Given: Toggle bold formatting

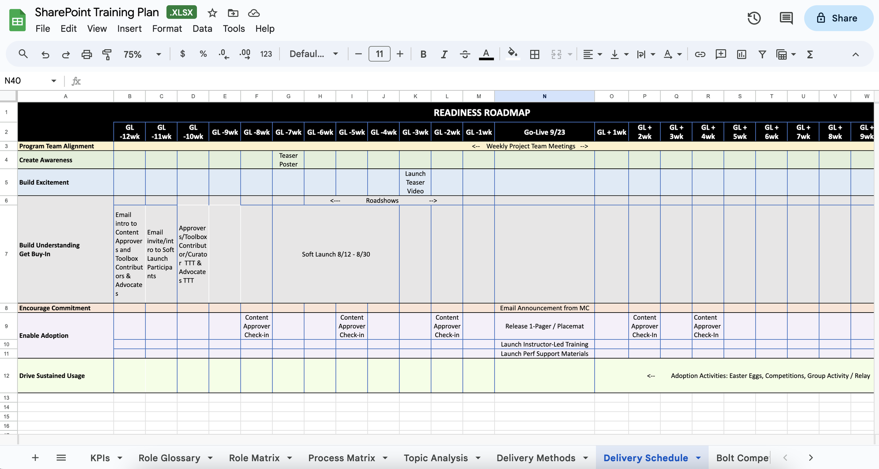Looking at the screenshot, I should tap(423, 54).
